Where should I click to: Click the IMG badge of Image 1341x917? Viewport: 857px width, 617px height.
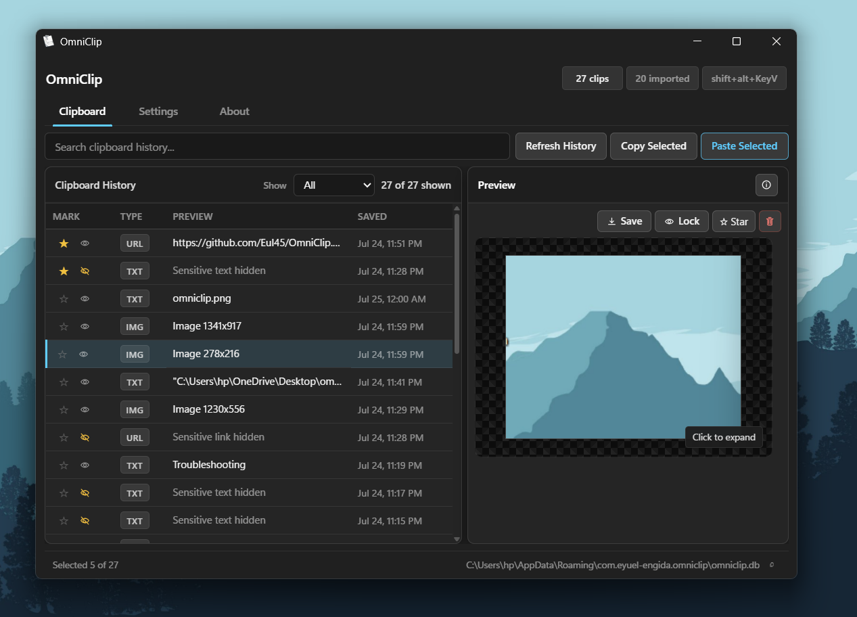point(135,326)
